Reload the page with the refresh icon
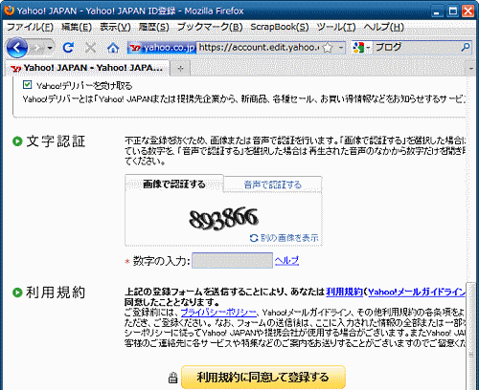This screenshot has width=479, height=390. 68,48
